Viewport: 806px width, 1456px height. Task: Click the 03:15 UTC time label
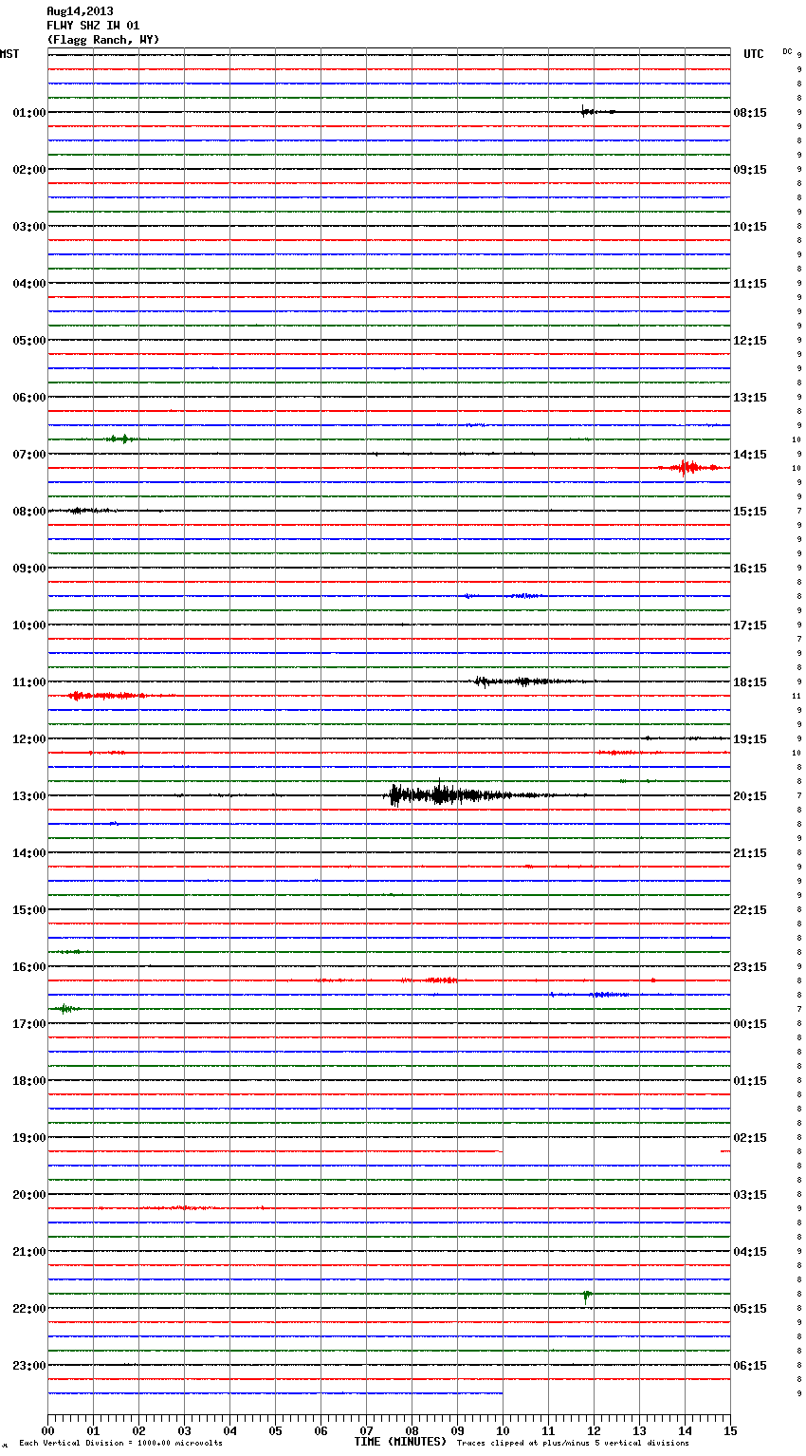click(x=750, y=1195)
